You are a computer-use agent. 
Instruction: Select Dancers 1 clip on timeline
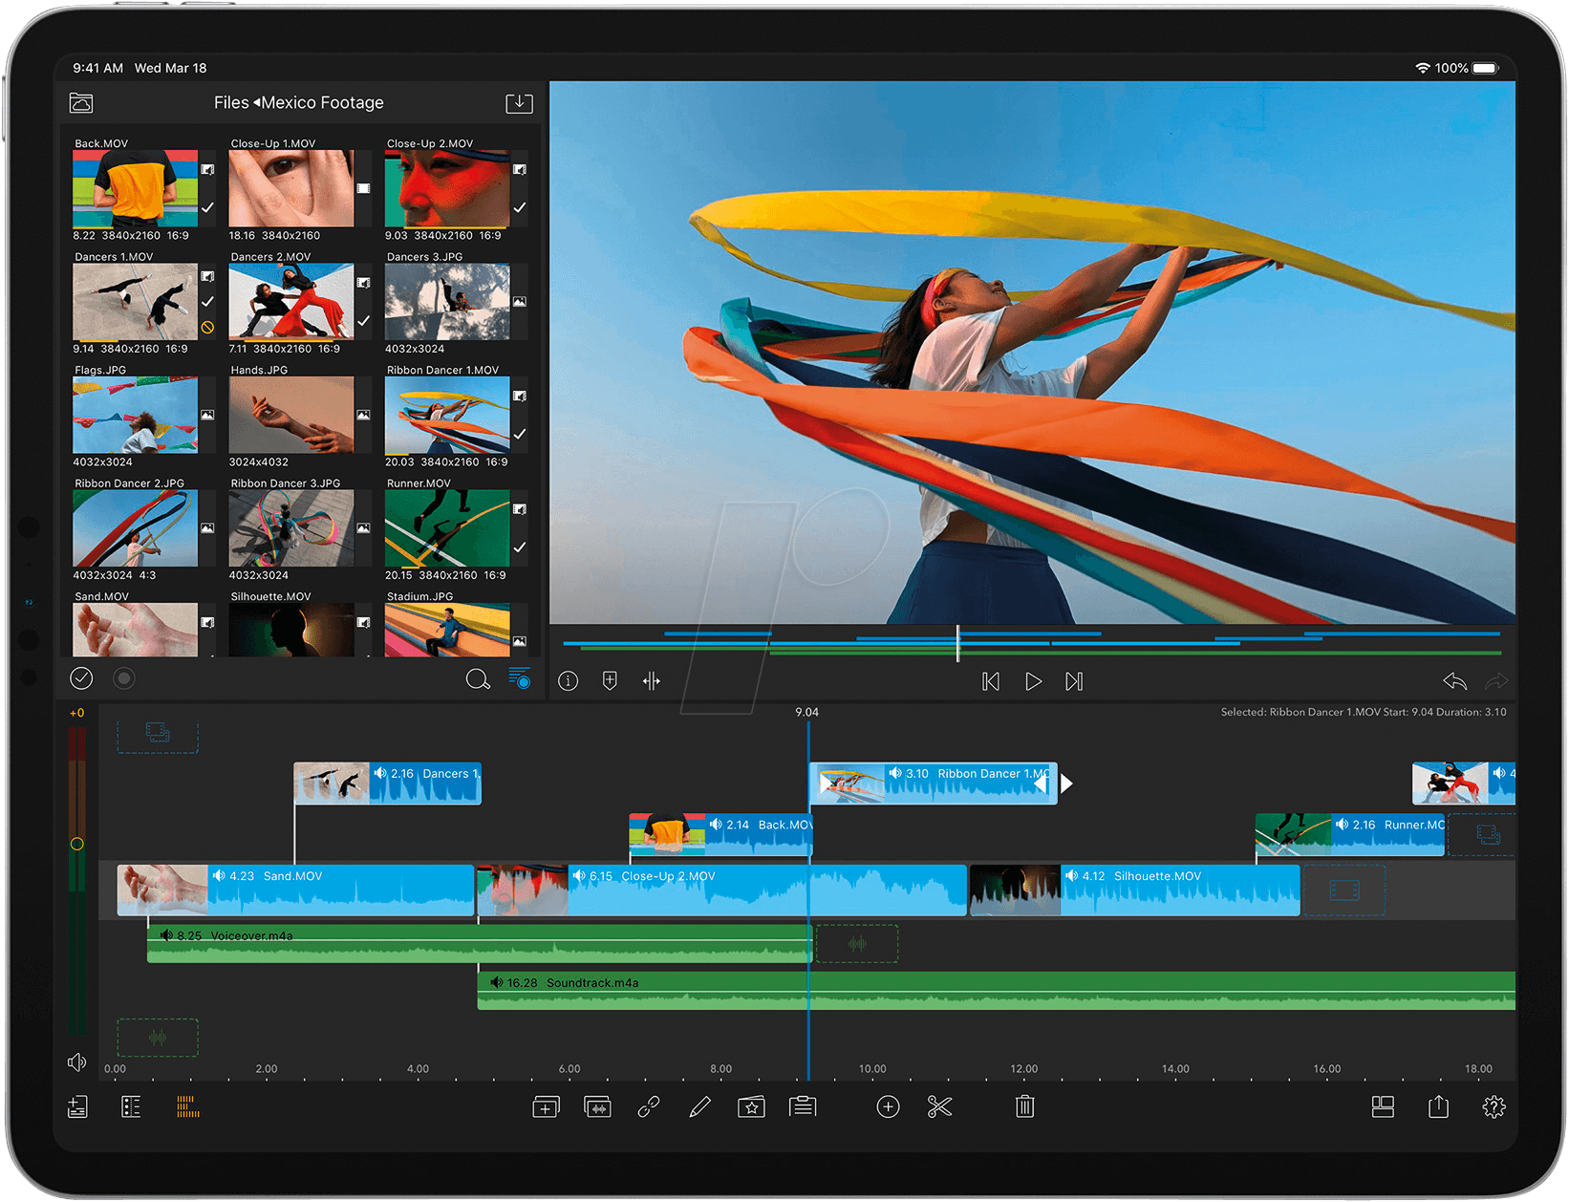(x=387, y=783)
